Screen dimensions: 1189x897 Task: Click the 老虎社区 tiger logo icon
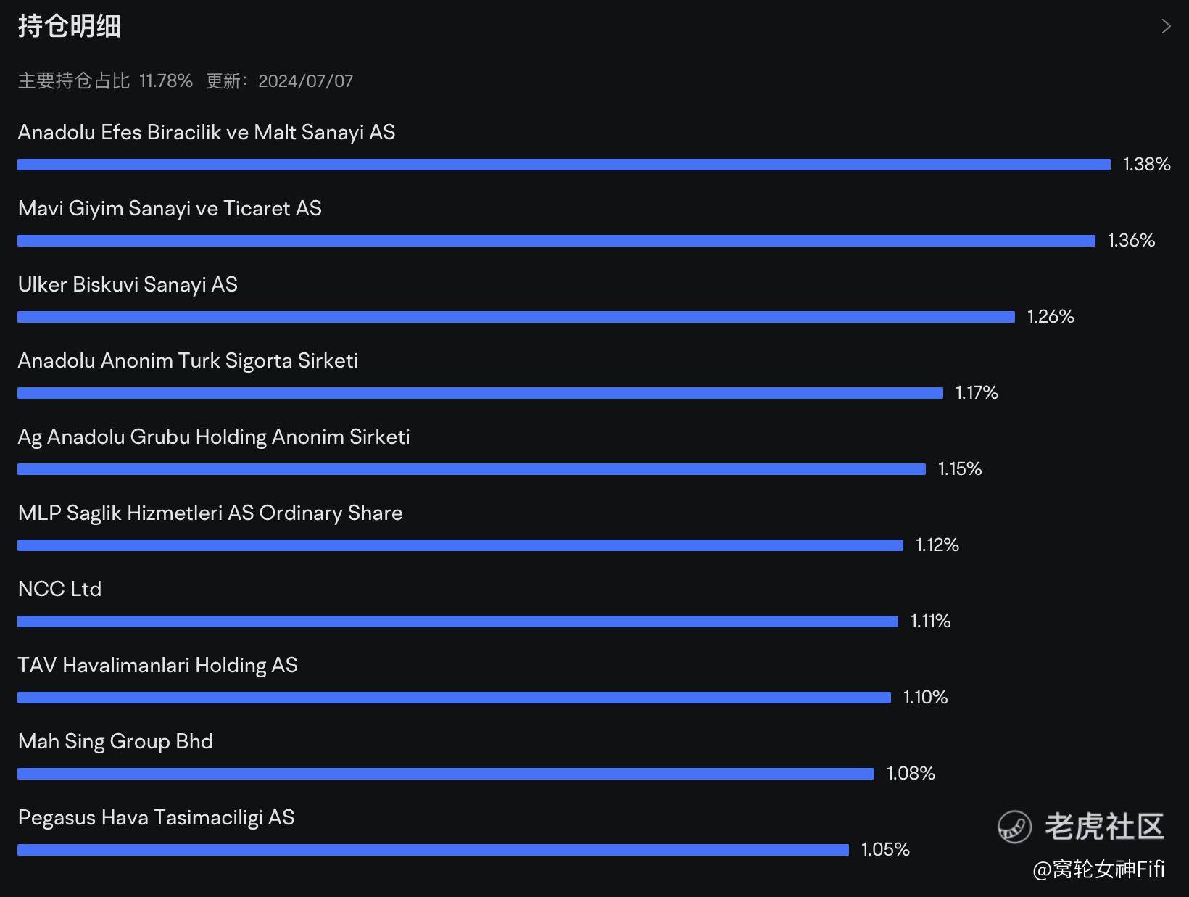[x=1014, y=827]
